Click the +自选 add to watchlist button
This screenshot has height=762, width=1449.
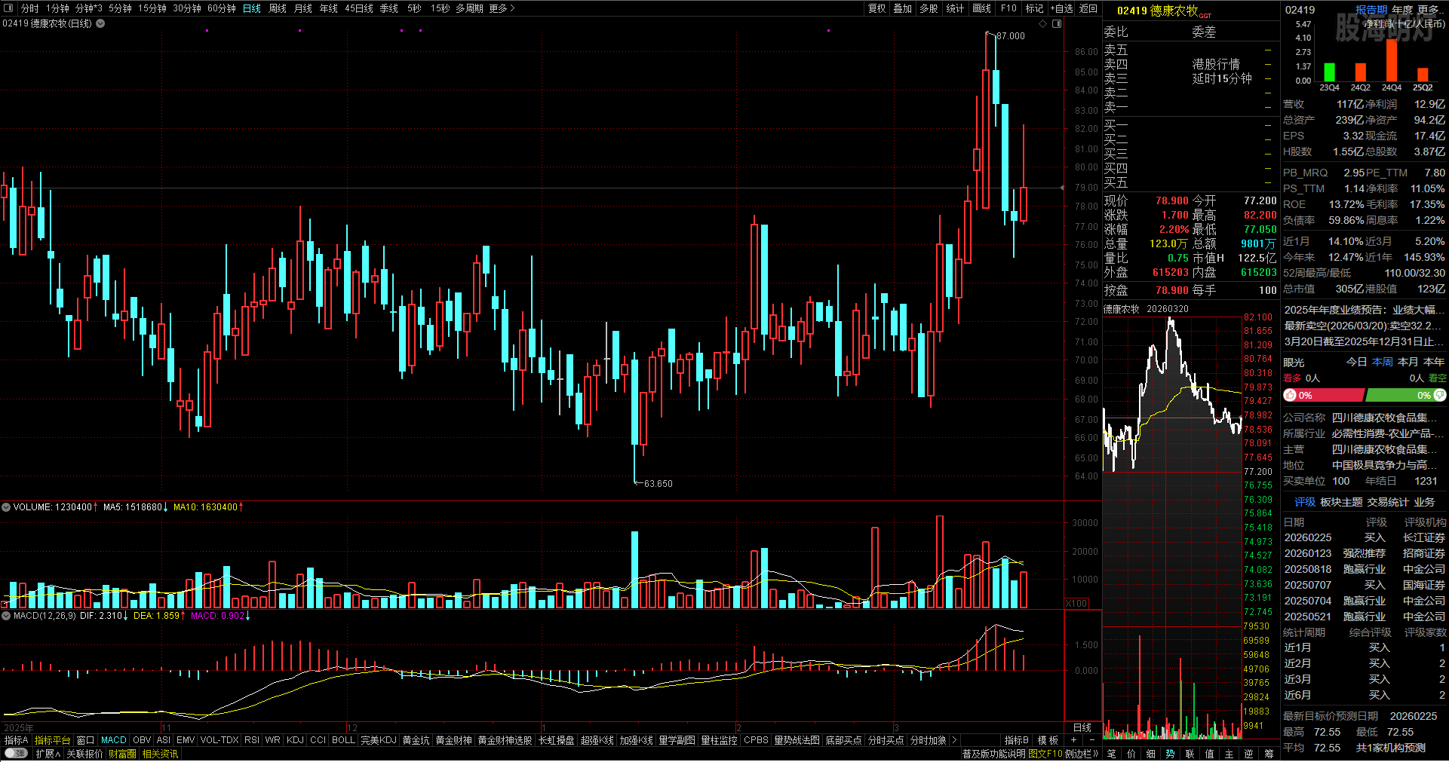(1061, 8)
